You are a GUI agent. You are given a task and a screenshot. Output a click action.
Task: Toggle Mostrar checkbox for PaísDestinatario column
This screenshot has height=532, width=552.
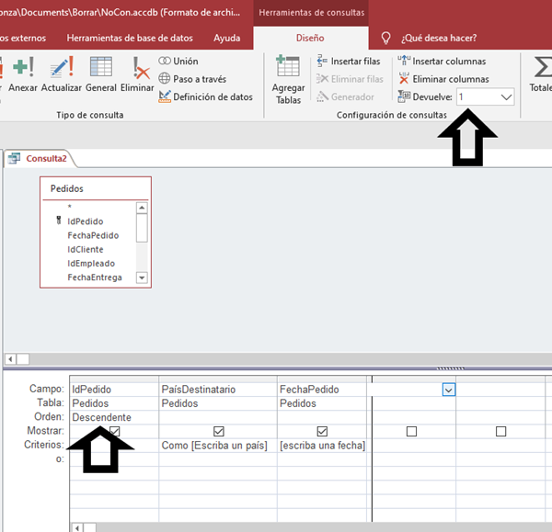(219, 431)
